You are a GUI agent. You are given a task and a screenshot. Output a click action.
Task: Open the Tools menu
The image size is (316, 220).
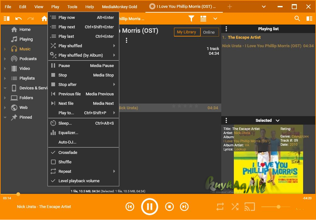[x=72, y=7]
